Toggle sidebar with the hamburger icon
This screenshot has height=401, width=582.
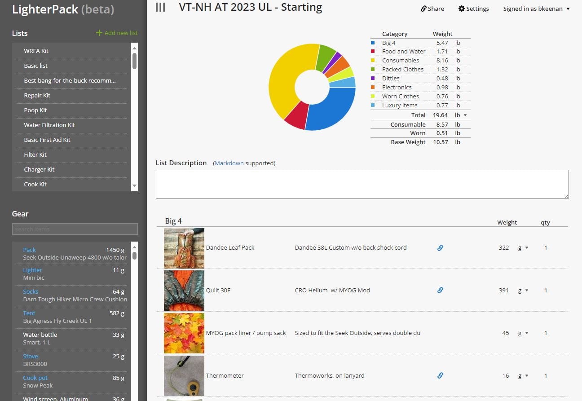[x=160, y=7]
